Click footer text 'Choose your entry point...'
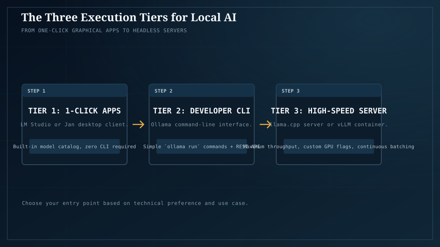 (x=135, y=203)
